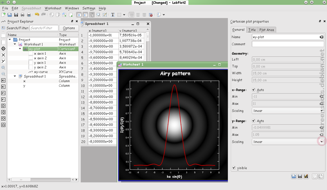Open the dropdown arrow next to the frame icon
The width and height of the screenshot is (327, 190).
124,15
